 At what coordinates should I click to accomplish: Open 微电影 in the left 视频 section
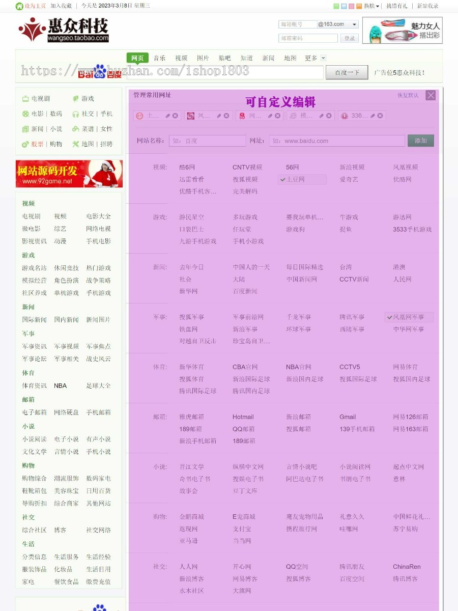(32, 229)
